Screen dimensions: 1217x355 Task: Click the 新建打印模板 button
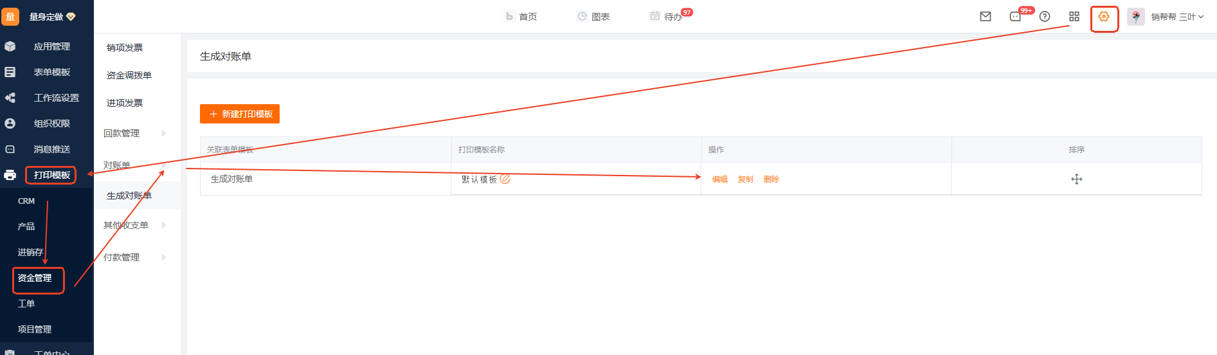point(240,114)
